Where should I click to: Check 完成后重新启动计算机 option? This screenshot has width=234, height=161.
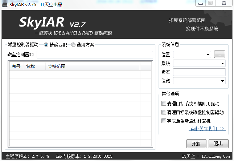point(164,121)
